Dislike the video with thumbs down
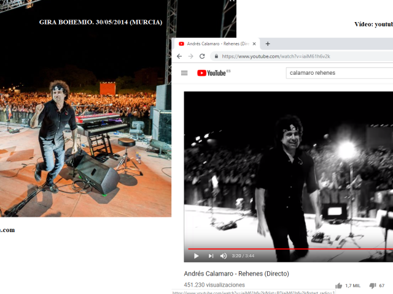 pyautogui.click(x=373, y=285)
